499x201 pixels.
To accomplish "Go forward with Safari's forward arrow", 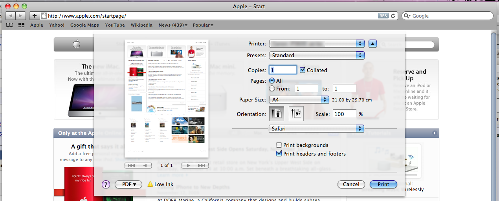I will click(x=21, y=16).
